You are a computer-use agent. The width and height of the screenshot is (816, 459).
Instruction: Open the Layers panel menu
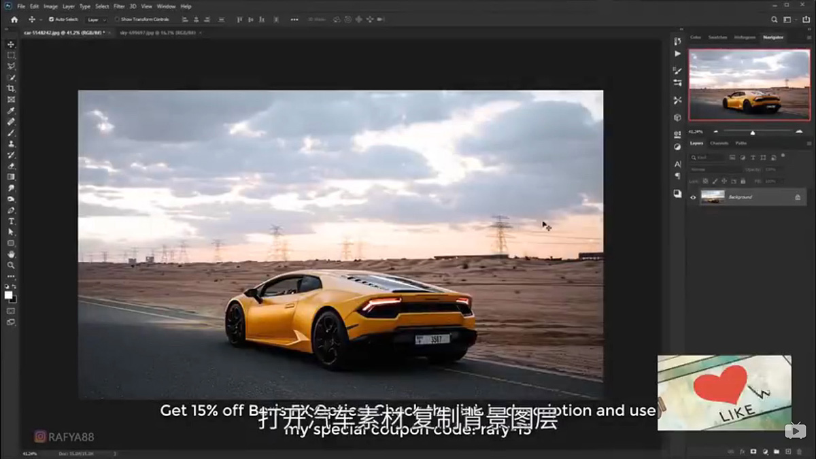[809, 143]
